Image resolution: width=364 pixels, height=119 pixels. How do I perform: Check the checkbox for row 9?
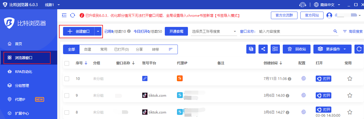(67, 96)
